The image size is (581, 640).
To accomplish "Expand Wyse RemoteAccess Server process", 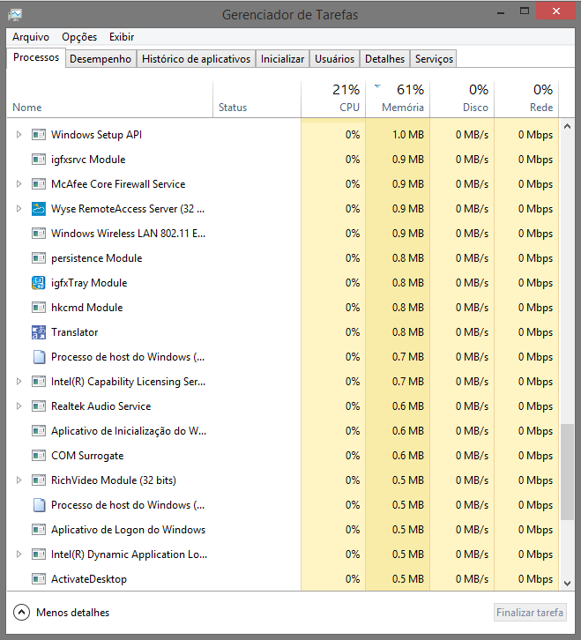I will click(19, 209).
